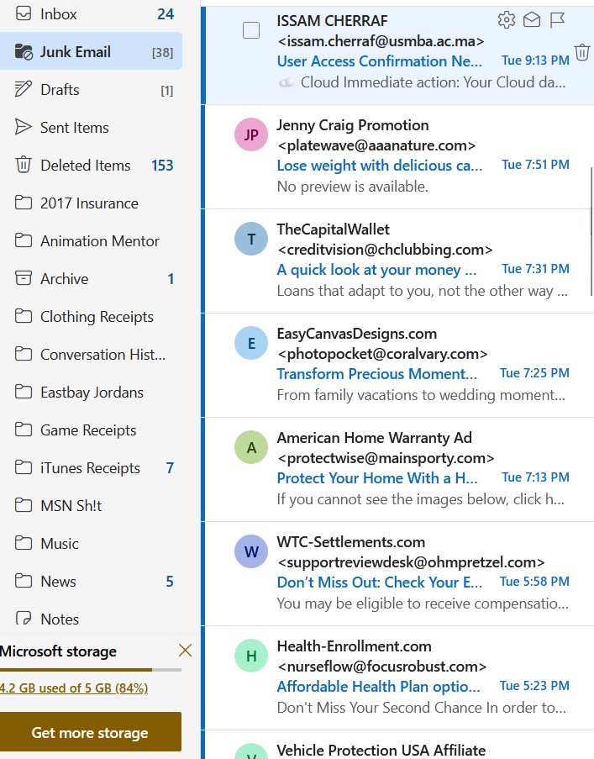Click the Inbox unread count 24
Screen dimensions: 594x759
coord(166,14)
